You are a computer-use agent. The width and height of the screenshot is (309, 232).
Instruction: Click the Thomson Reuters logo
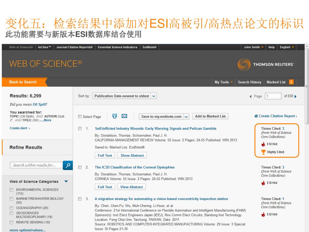click(266, 64)
